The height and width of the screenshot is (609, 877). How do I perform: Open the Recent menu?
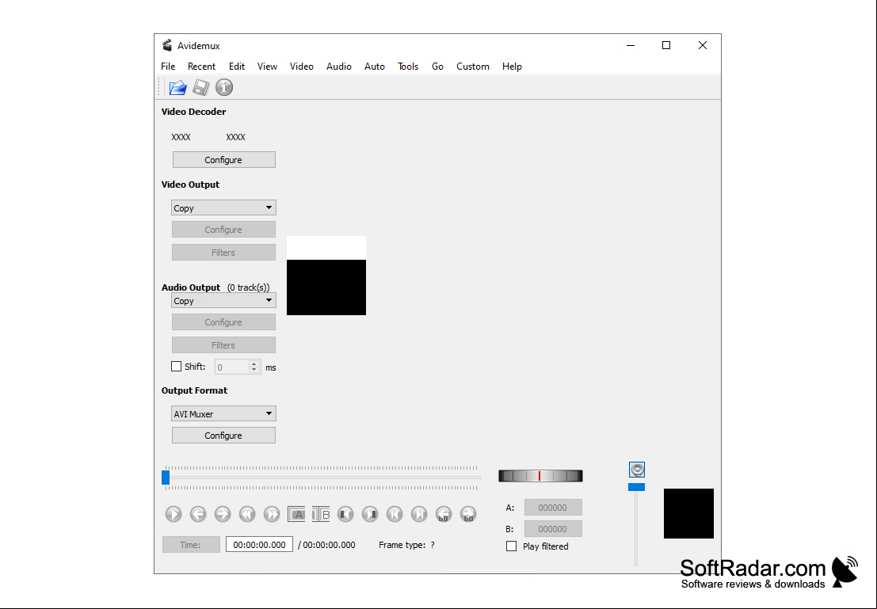[201, 66]
